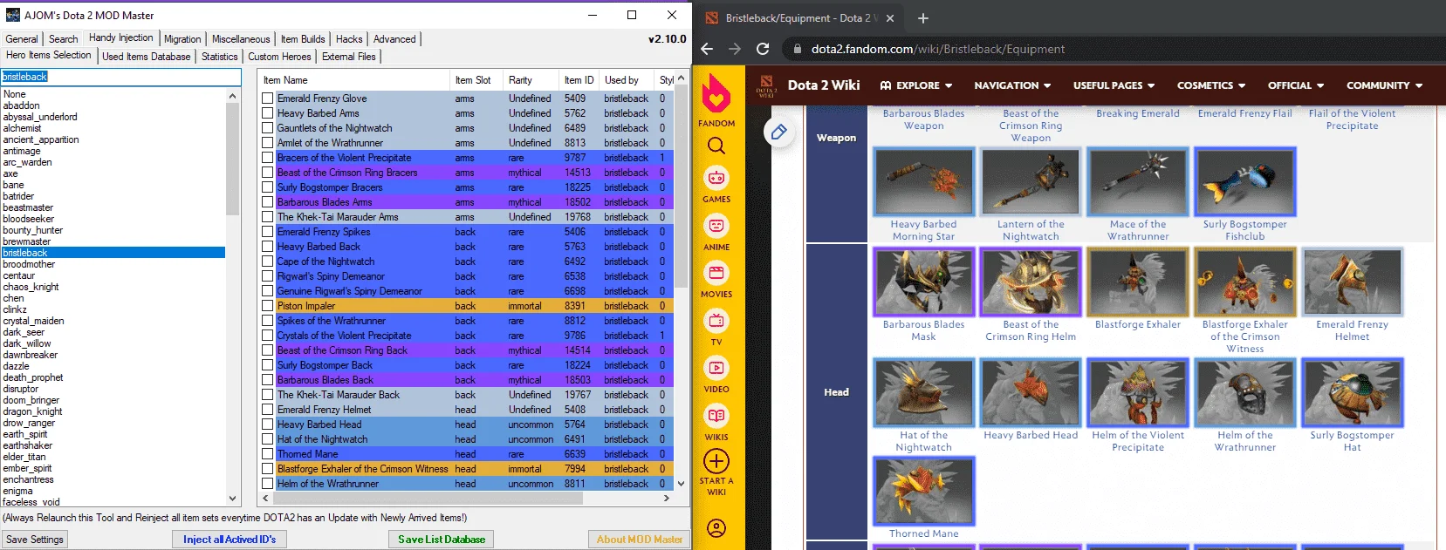Viewport: 1446px width, 550px height.
Task: Tick the Thorned Mane checkbox
Action: [268, 454]
